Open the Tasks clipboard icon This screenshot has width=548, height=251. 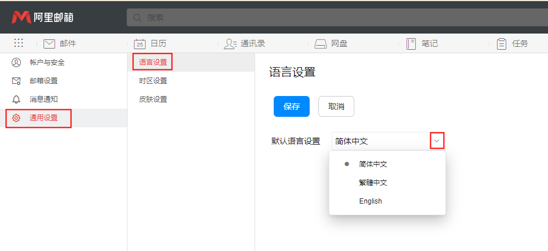coord(502,43)
